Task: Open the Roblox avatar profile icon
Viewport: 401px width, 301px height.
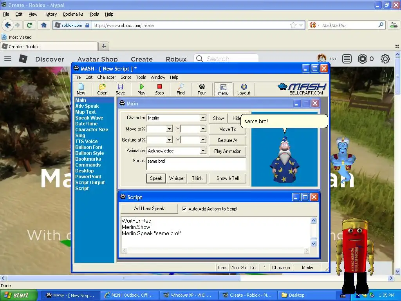Action: pos(322,59)
